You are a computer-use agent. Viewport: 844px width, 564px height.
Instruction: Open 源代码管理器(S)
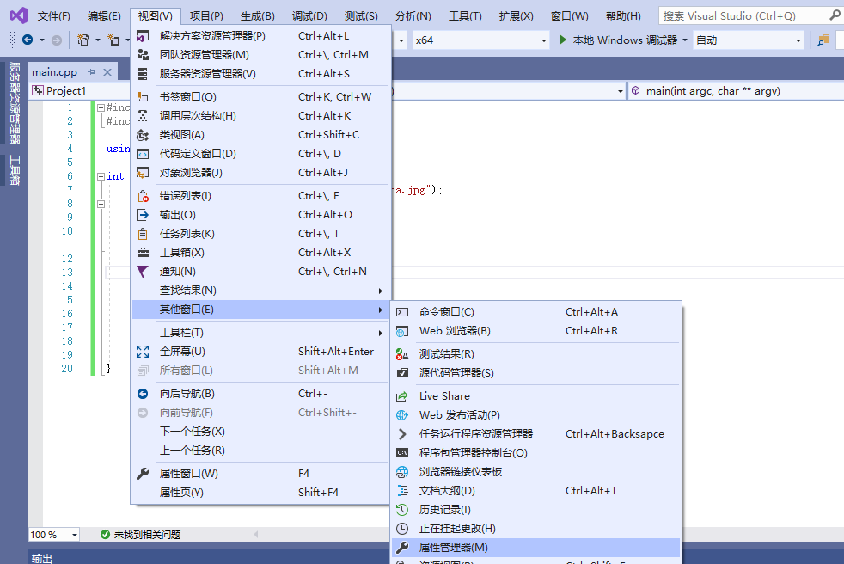point(536,373)
